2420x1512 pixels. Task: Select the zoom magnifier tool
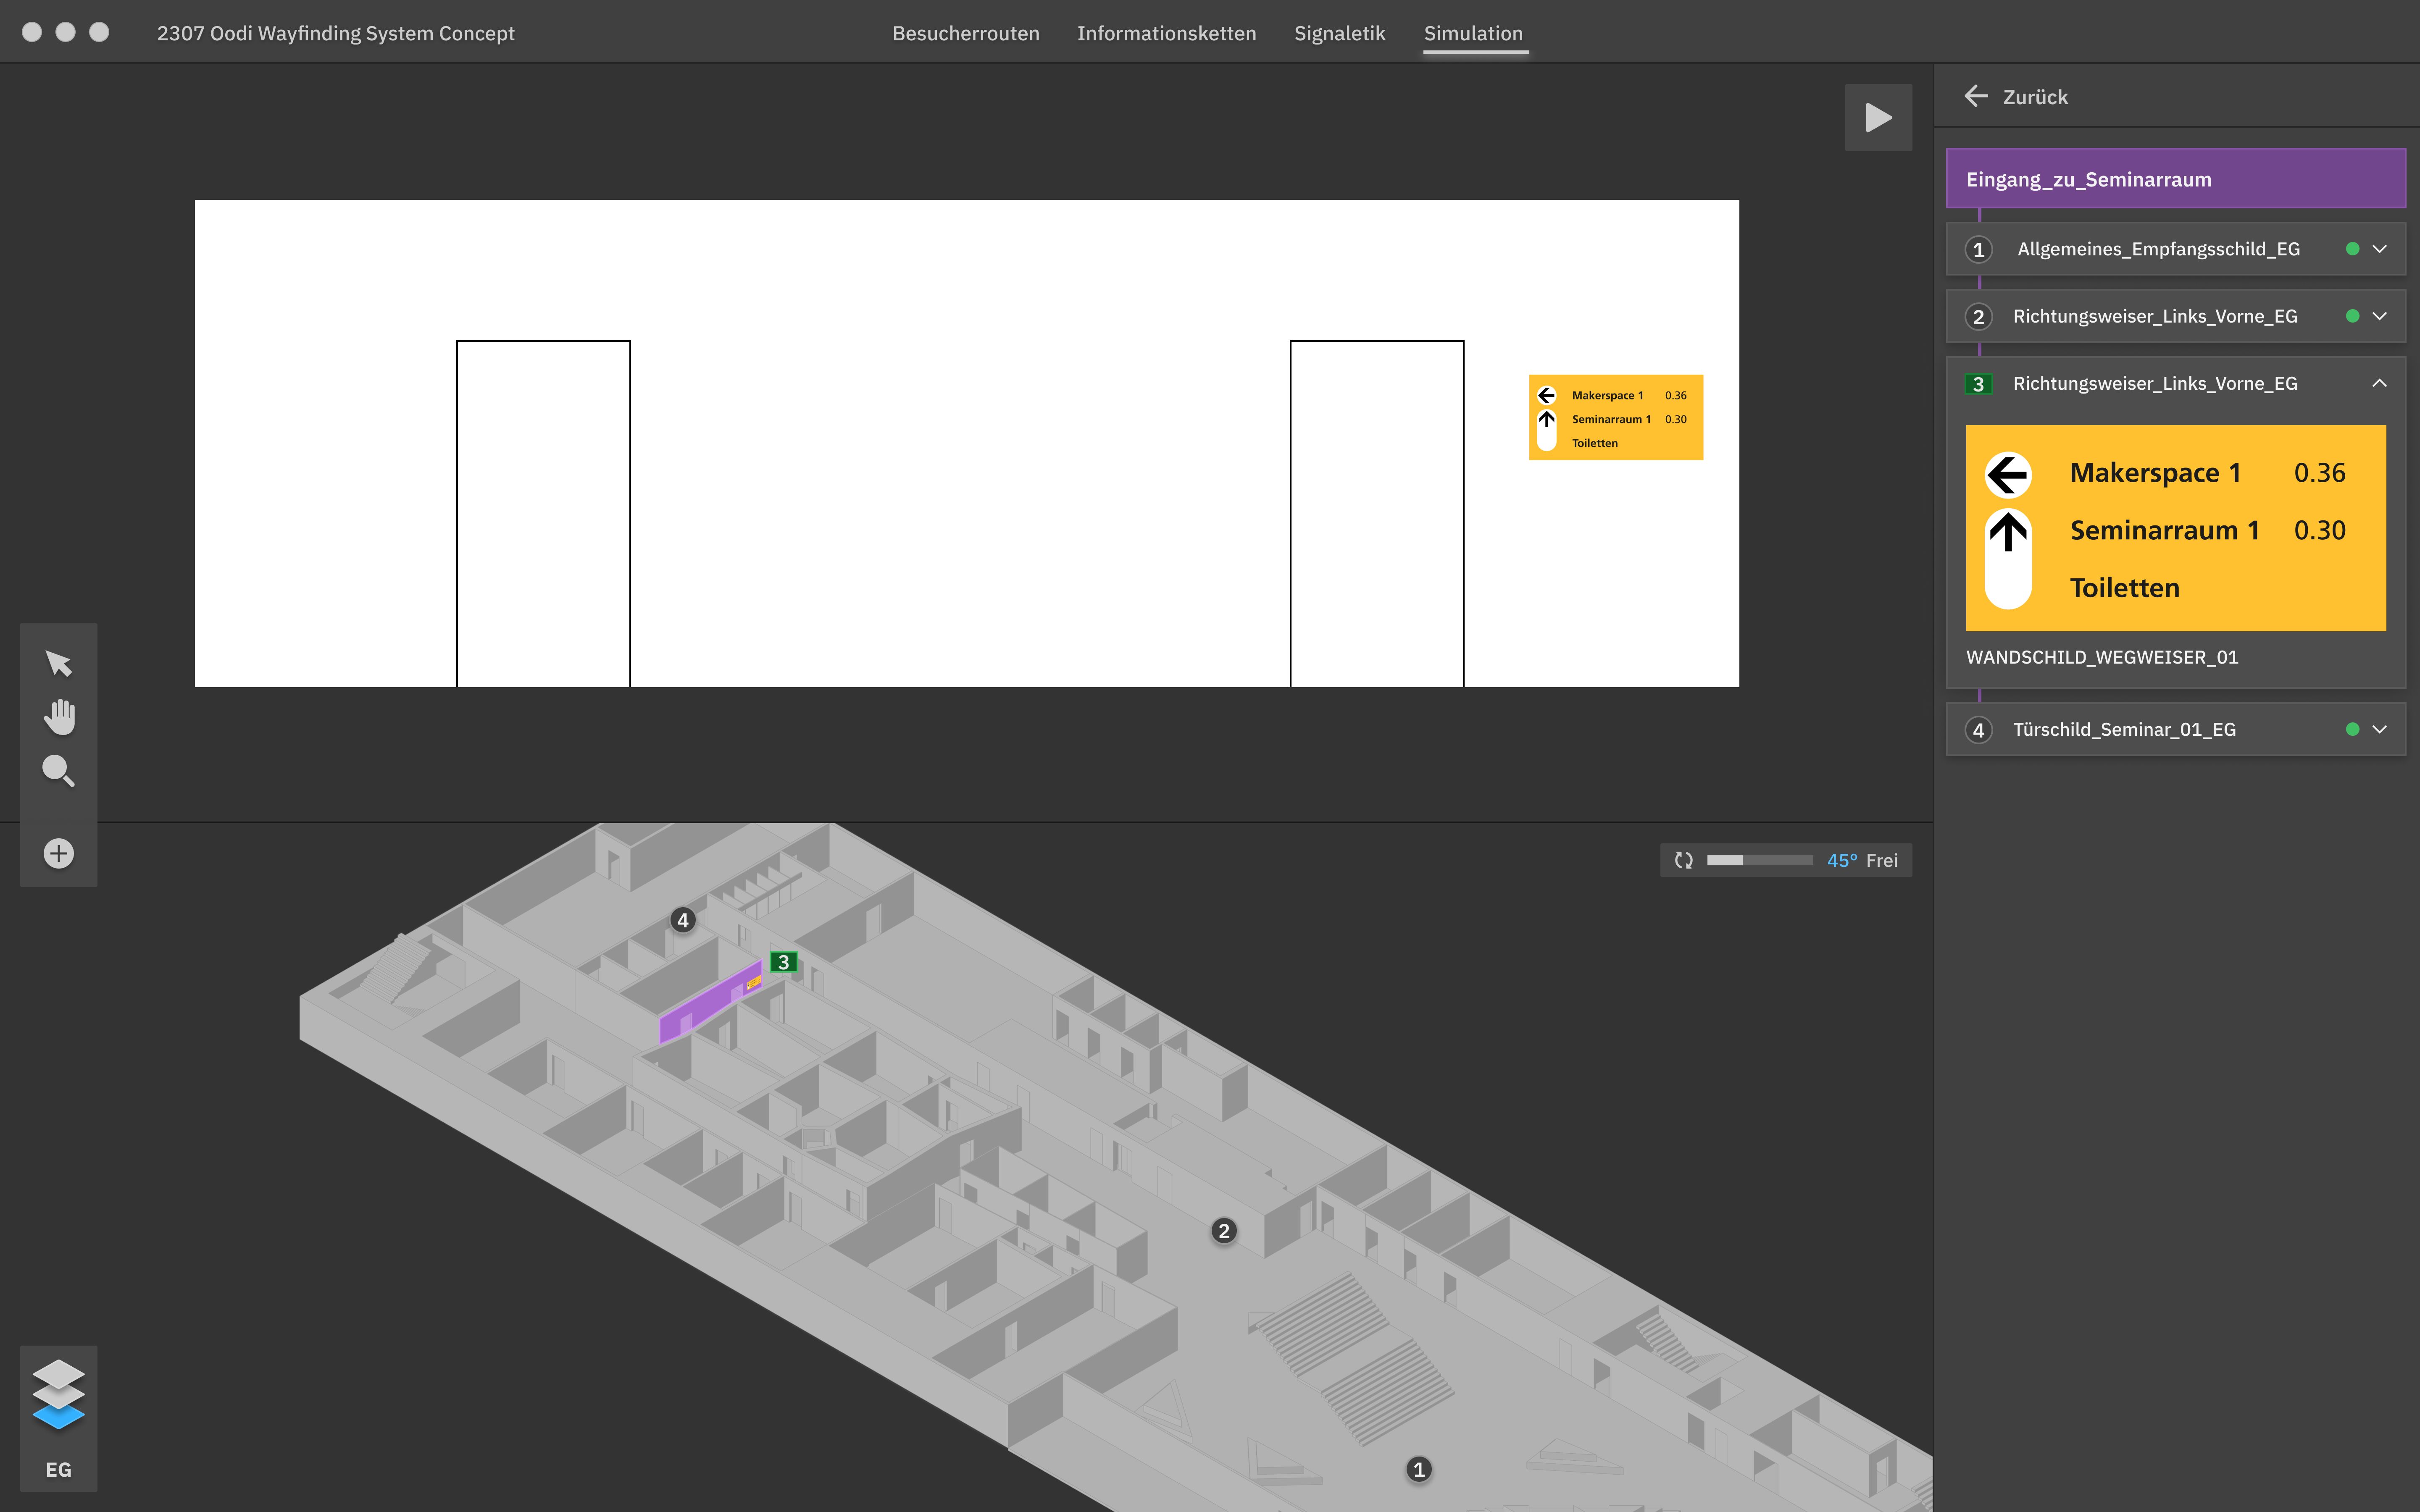click(x=58, y=771)
